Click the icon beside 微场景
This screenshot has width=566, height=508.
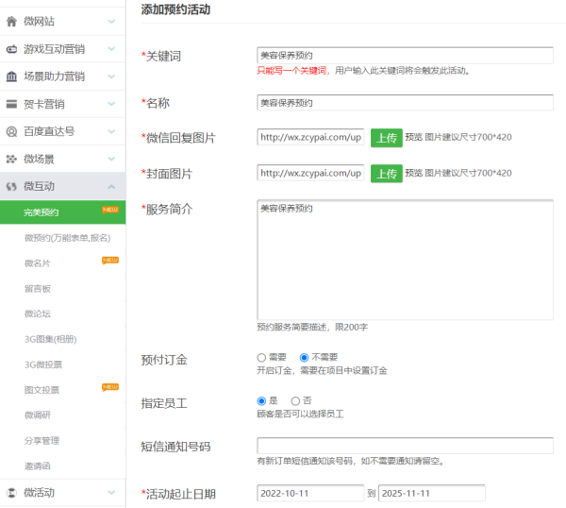11,159
